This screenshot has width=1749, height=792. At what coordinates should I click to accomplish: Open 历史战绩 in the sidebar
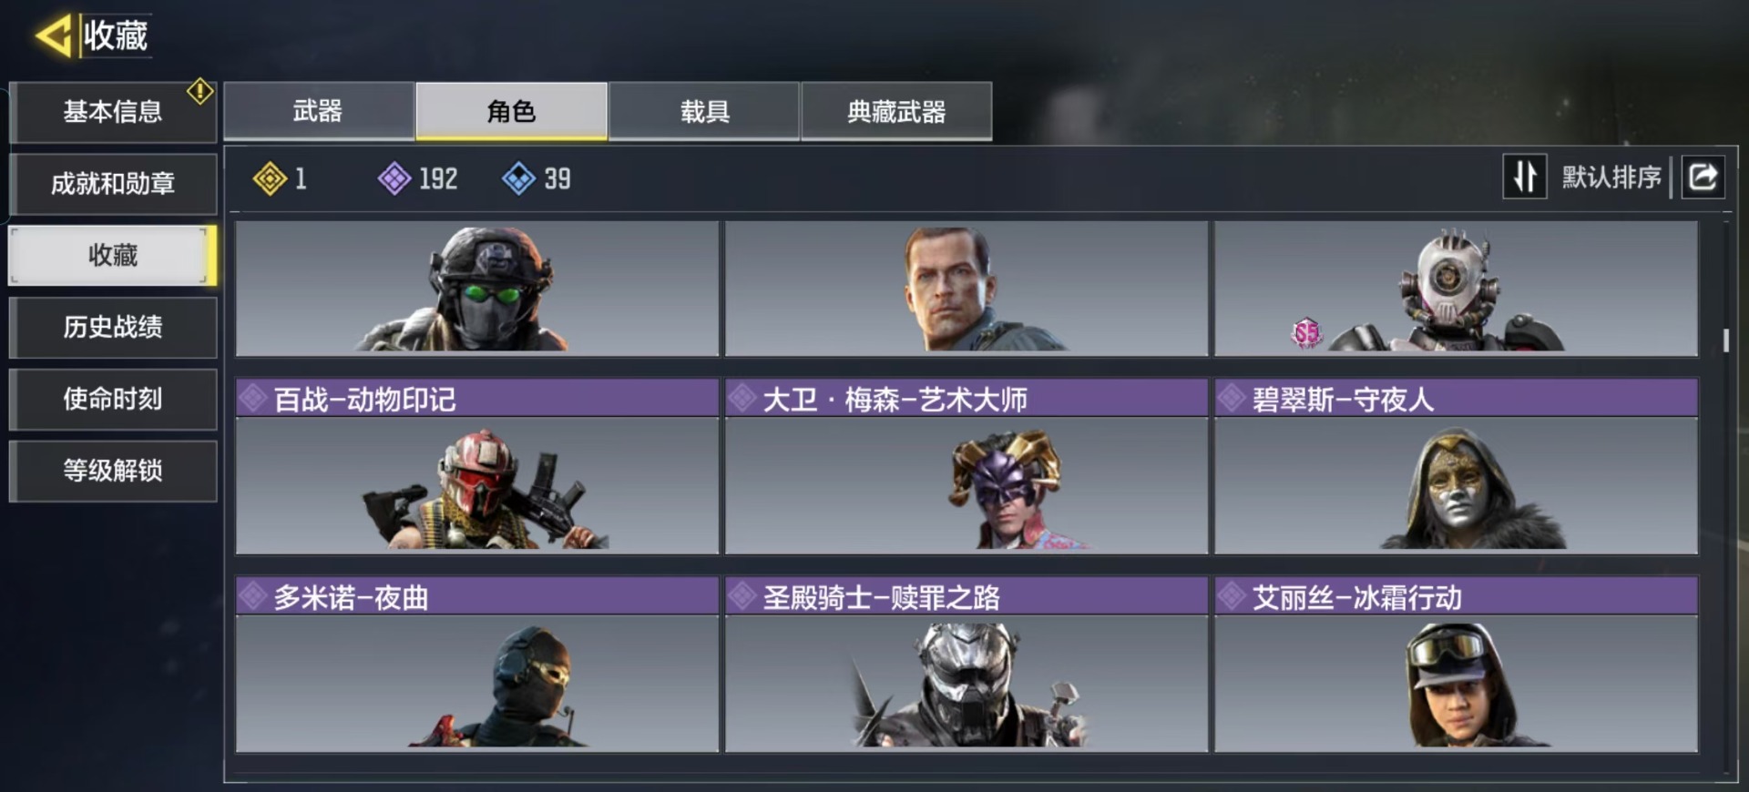[113, 327]
